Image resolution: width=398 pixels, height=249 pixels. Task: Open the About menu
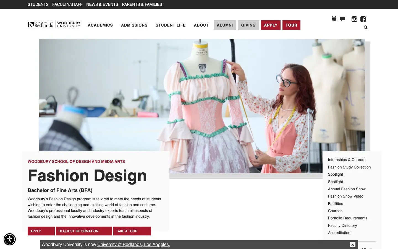pos(201,25)
